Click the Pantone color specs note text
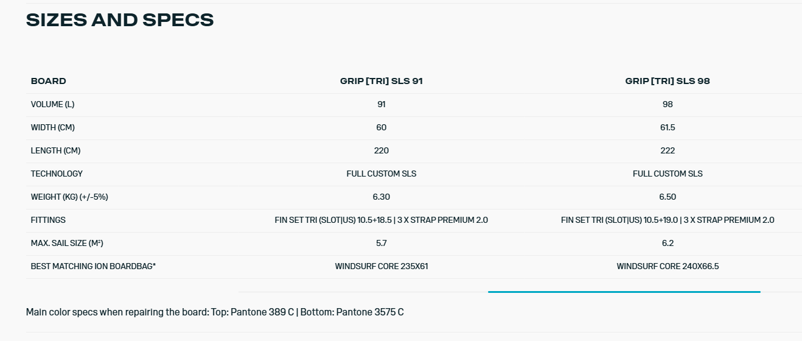 pos(215,312)
